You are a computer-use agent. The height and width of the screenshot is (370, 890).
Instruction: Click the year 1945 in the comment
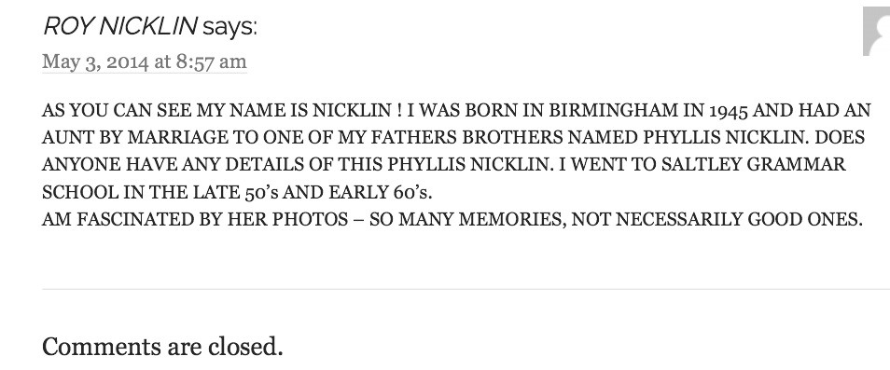[x=729, y=111]
